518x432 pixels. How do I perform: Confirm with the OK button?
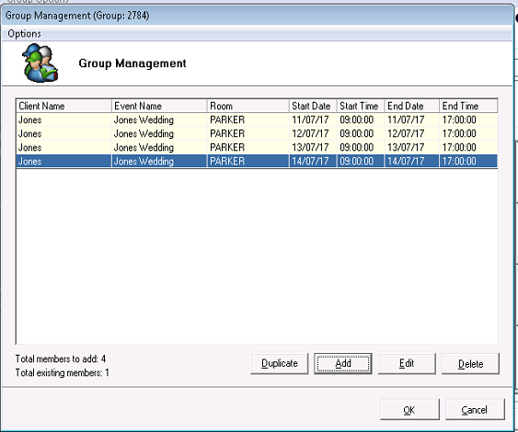pos(409,410)
